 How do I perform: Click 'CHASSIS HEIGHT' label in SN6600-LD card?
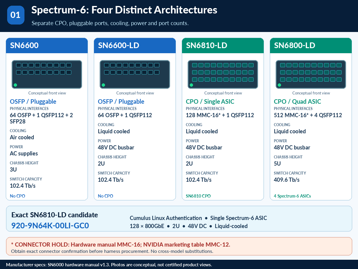112,157
